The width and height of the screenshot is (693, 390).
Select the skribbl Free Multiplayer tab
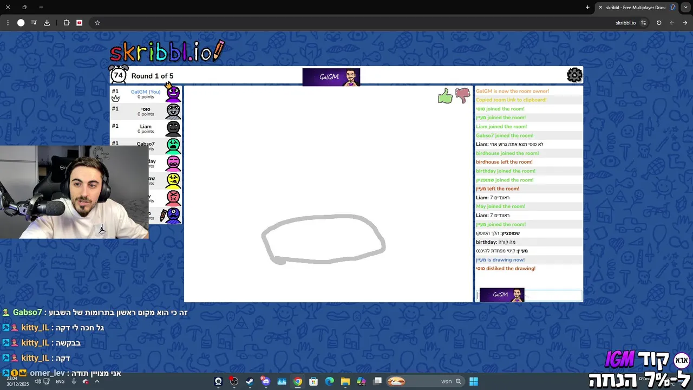pyautogui.click(x=636, y=7)
